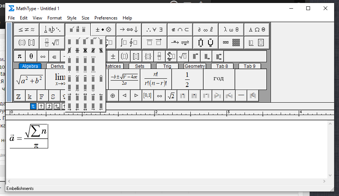Insert the combinations n!/r!(n−r)! expression

pos(156,79)
